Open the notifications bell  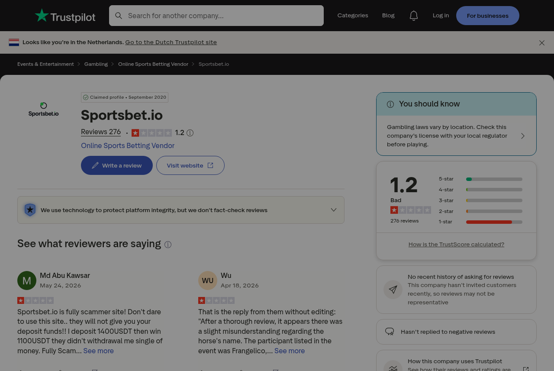(x=414, y=16)
